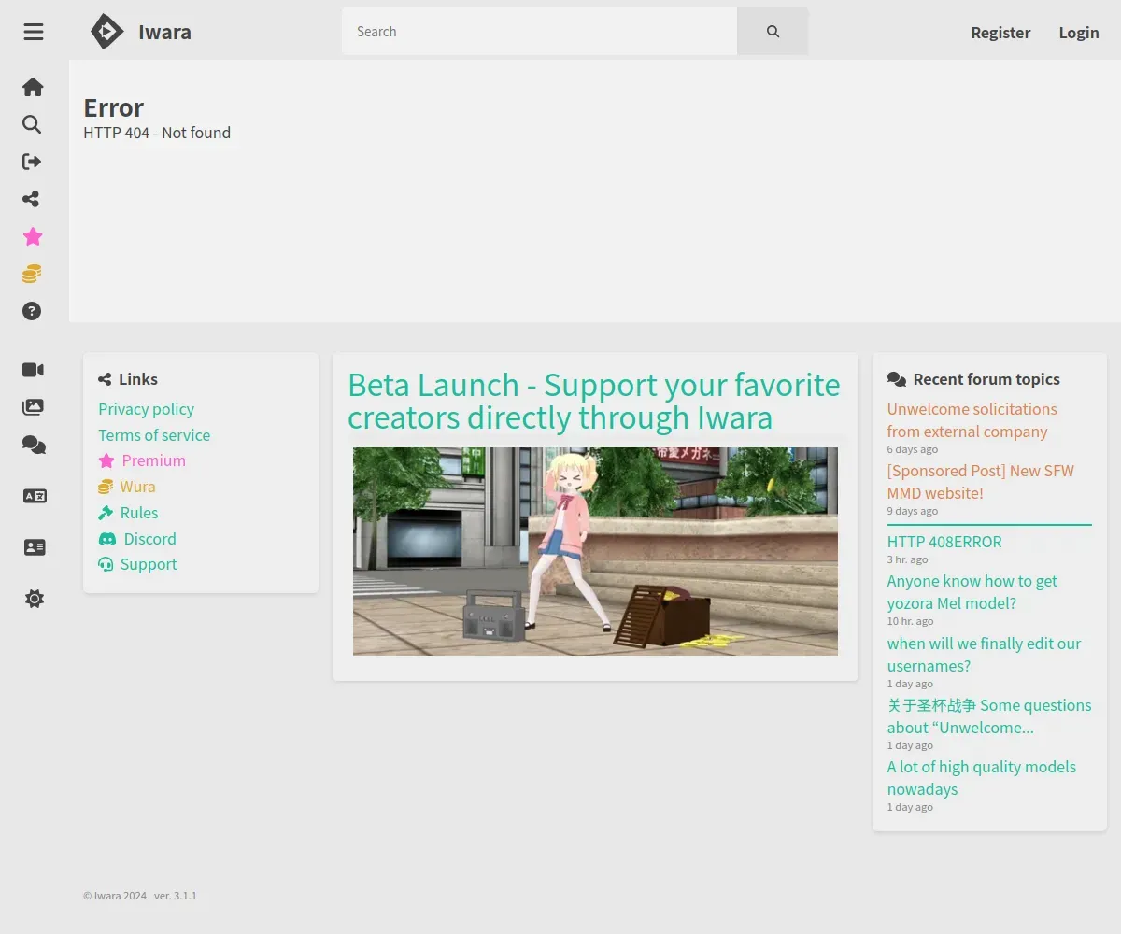Open Forum via chat bubbles sidebar icon
Screen dimensions: 1121x934
(x=34, y=445)
